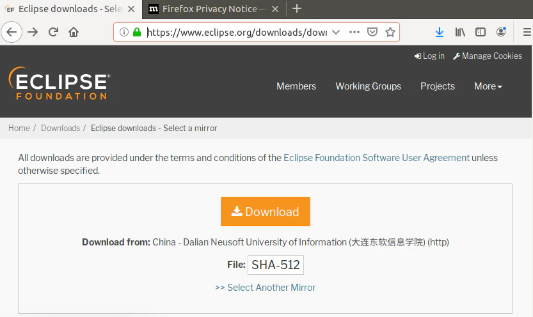Go to Downloads breadcrumb link
The image size is (533, 317).
[x=60, y=128]
